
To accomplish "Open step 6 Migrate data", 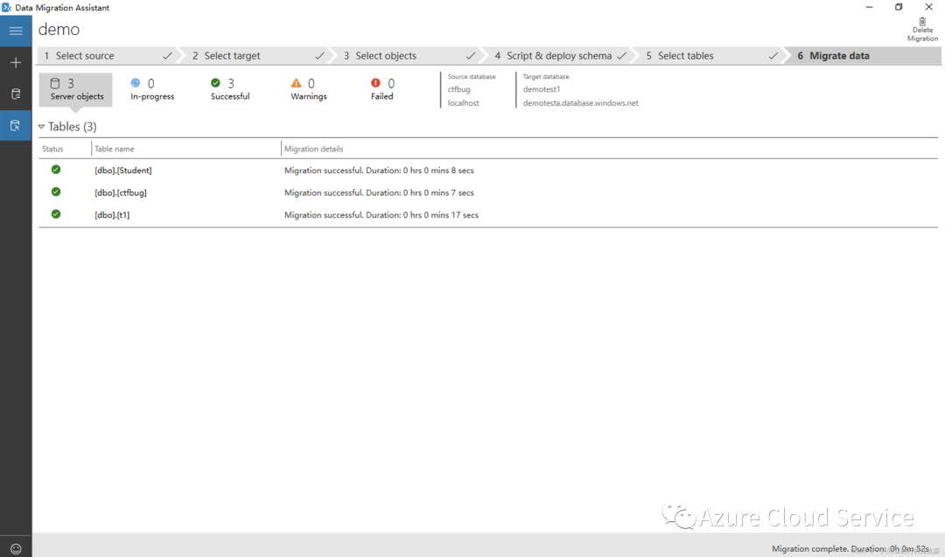I will [865, 55].
